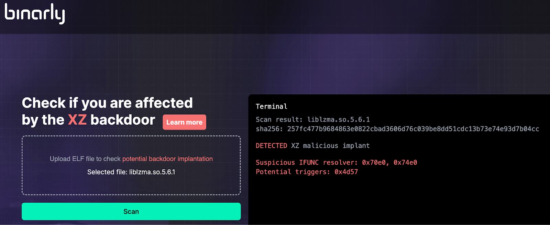Select the filename liblzma.so.5.6.1
This screenshot has width=550, height=225.
(x=152, y=172)
